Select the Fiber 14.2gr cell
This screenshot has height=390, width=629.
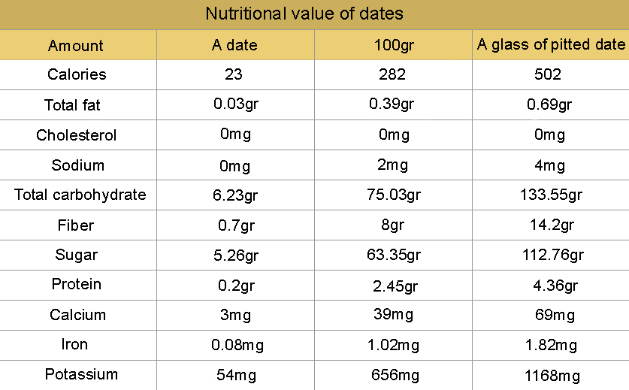click(552, 225)
